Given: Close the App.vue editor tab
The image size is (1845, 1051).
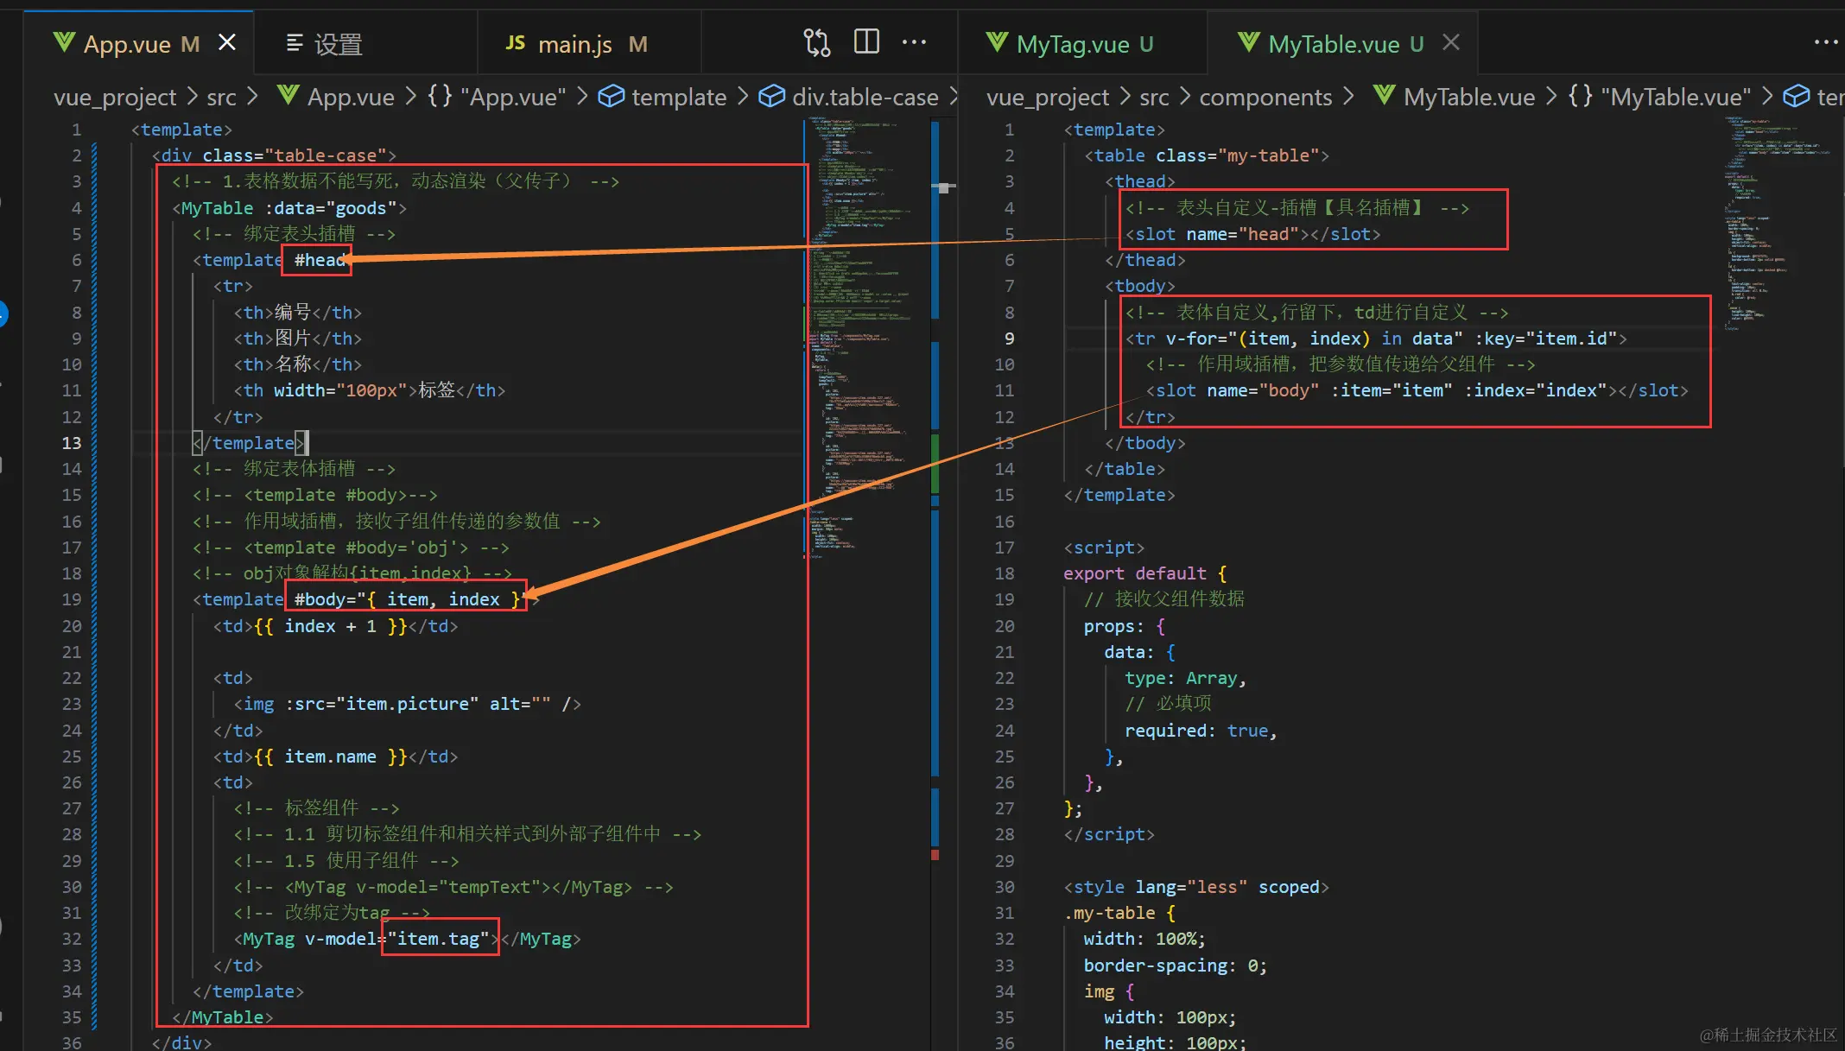Looking at the screenshot, I should pos(227,42).
